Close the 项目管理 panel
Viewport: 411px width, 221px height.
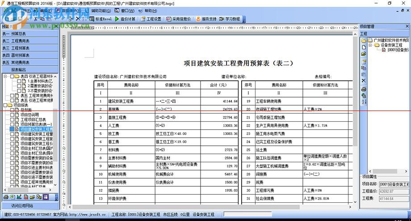[x=407, y=26]
